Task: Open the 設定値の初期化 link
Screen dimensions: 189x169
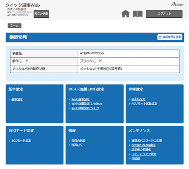Action: (141, 149)
